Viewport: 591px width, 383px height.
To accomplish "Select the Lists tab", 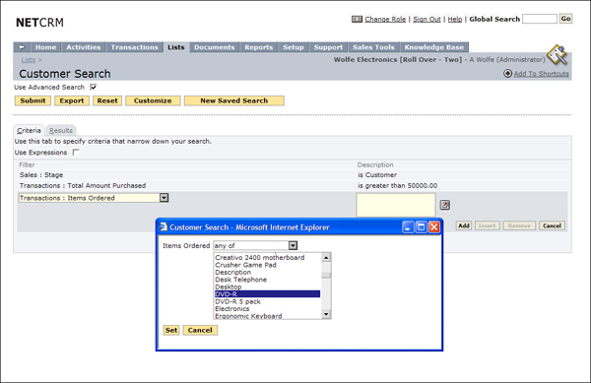I will (176, 47).
